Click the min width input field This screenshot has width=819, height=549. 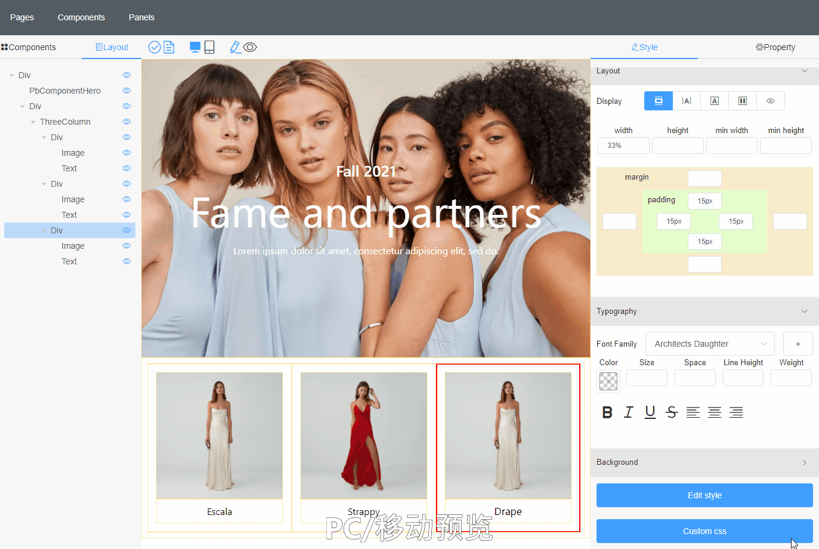(x=732, y=146)
